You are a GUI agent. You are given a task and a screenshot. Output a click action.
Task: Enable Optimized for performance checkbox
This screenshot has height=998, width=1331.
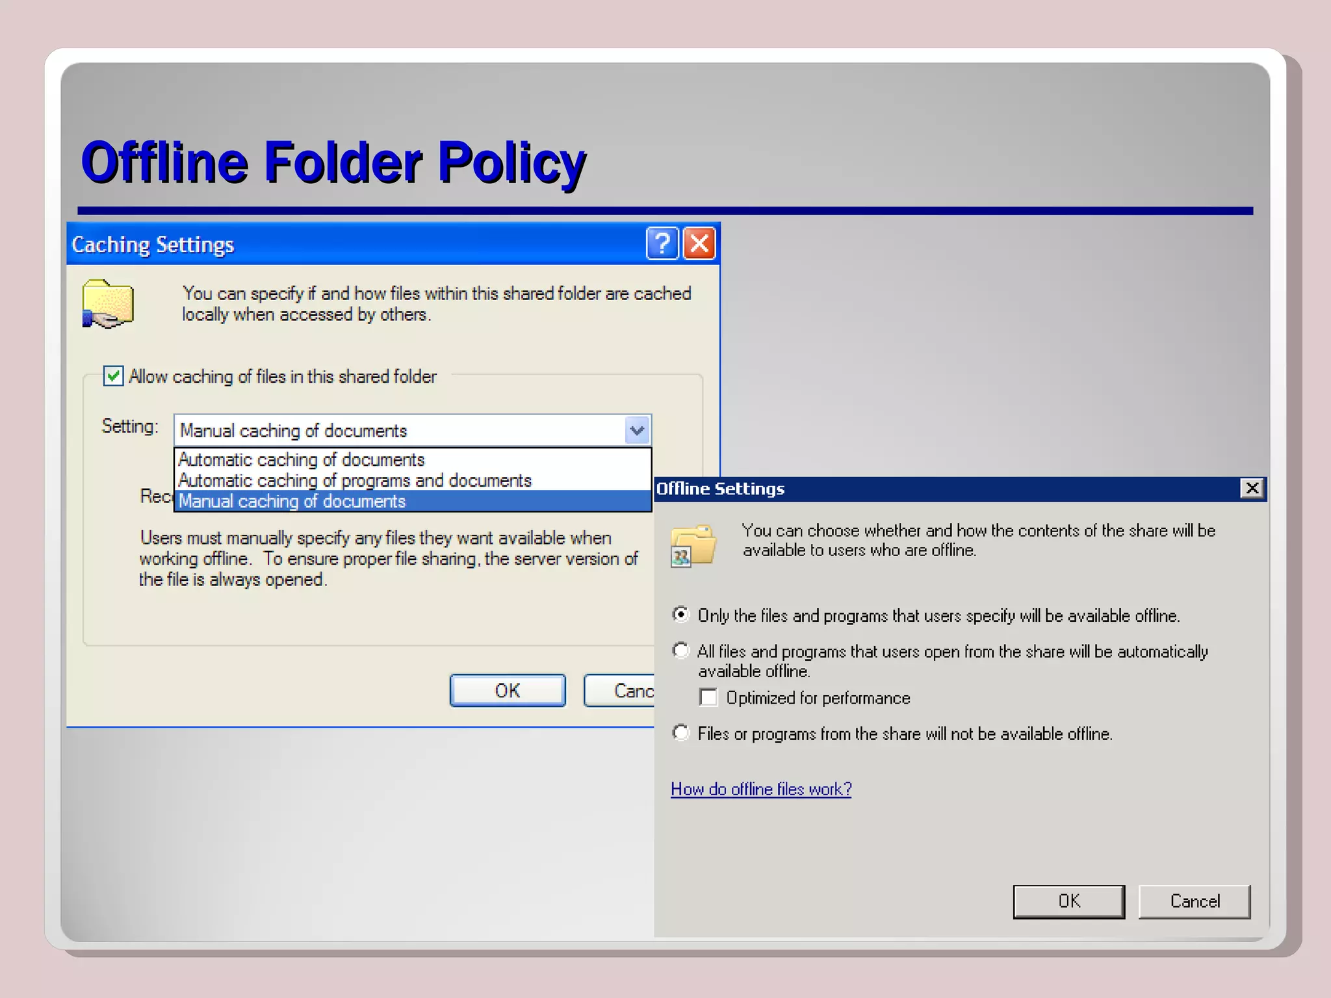pyautogui.click(x=708, y=697)
